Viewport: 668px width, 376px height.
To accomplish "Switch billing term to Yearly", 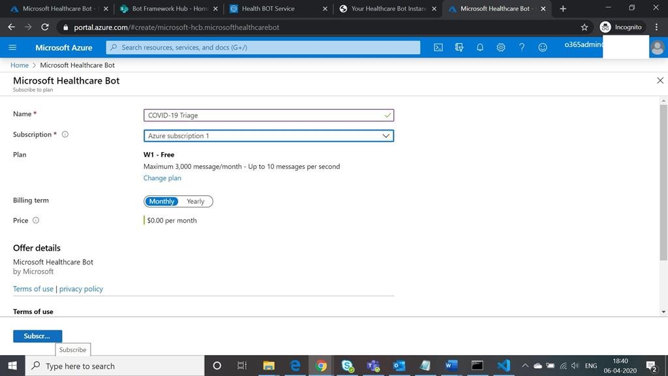I will click(196, 201).
